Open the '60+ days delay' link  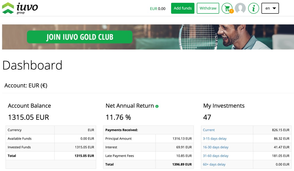[214, 164]
